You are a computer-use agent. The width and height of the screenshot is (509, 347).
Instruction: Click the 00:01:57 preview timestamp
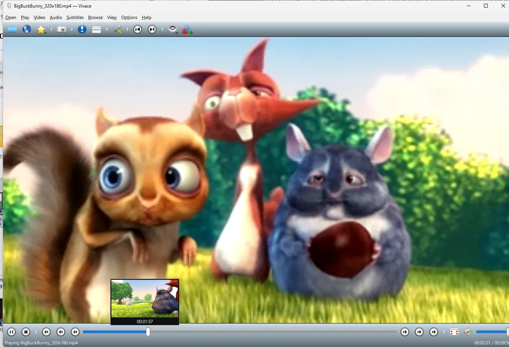click(145, 322)
